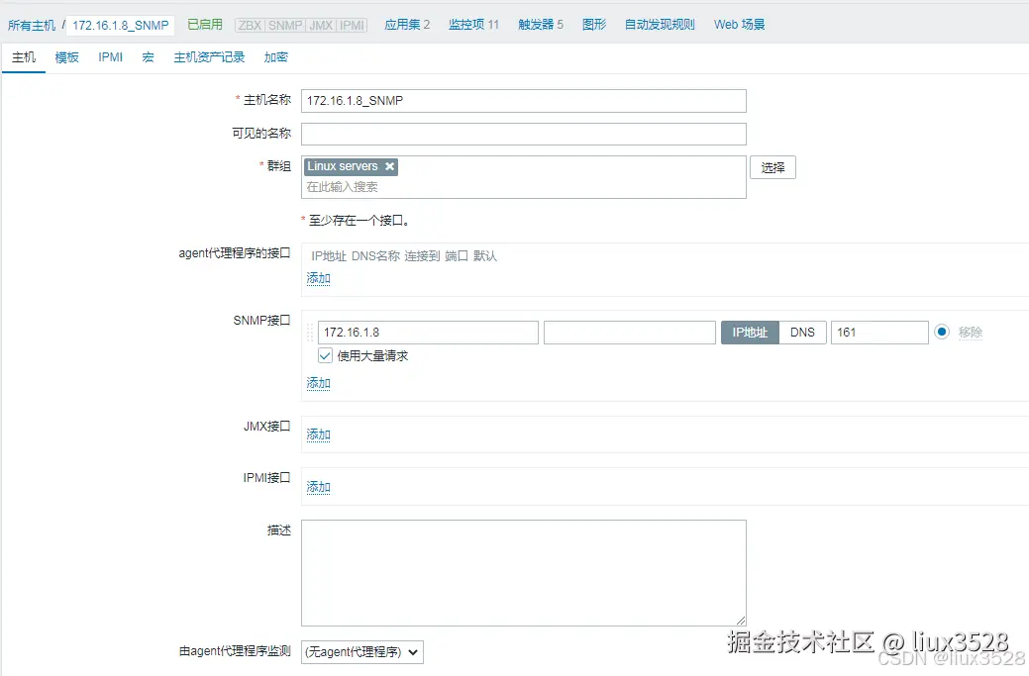This screenshot has height=676, width=1029.
Task: Click the ZBX availability indicator
Action: [x=250, y=25]
